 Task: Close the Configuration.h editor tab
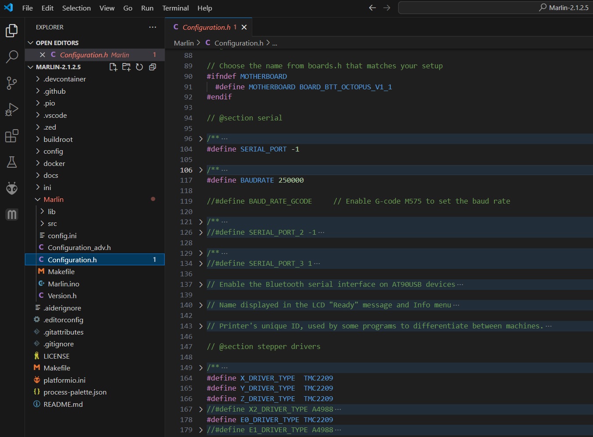244,27
